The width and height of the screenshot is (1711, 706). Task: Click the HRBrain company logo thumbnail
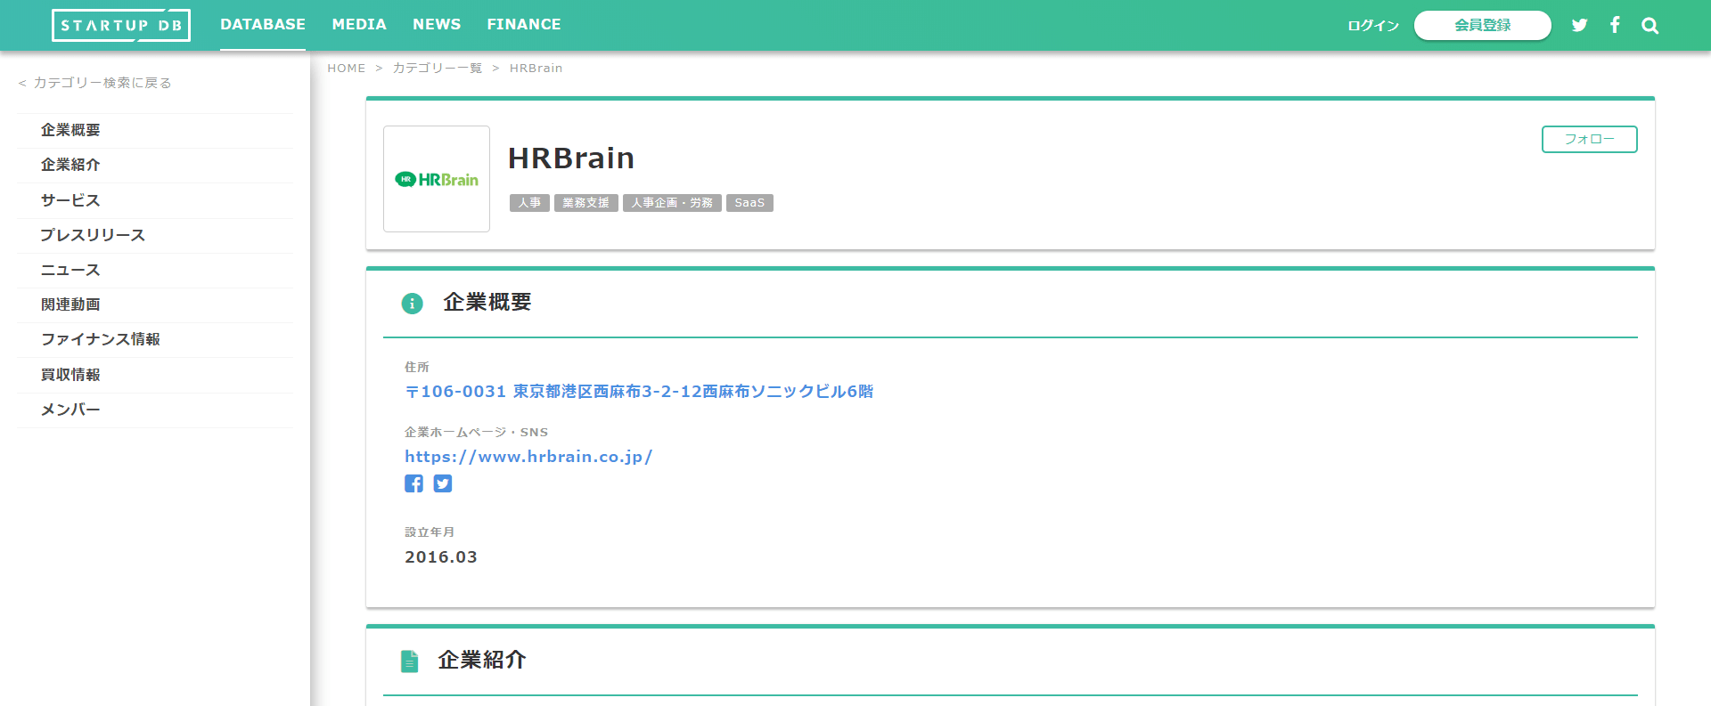pos(437,179)
